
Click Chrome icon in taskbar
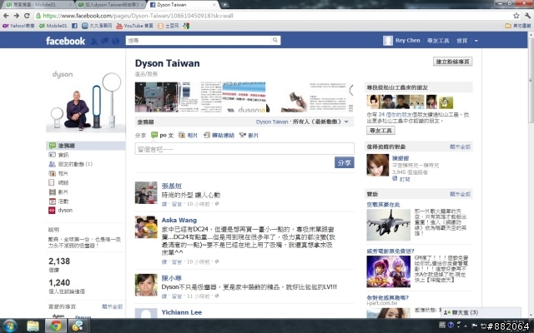pos(56,326)
